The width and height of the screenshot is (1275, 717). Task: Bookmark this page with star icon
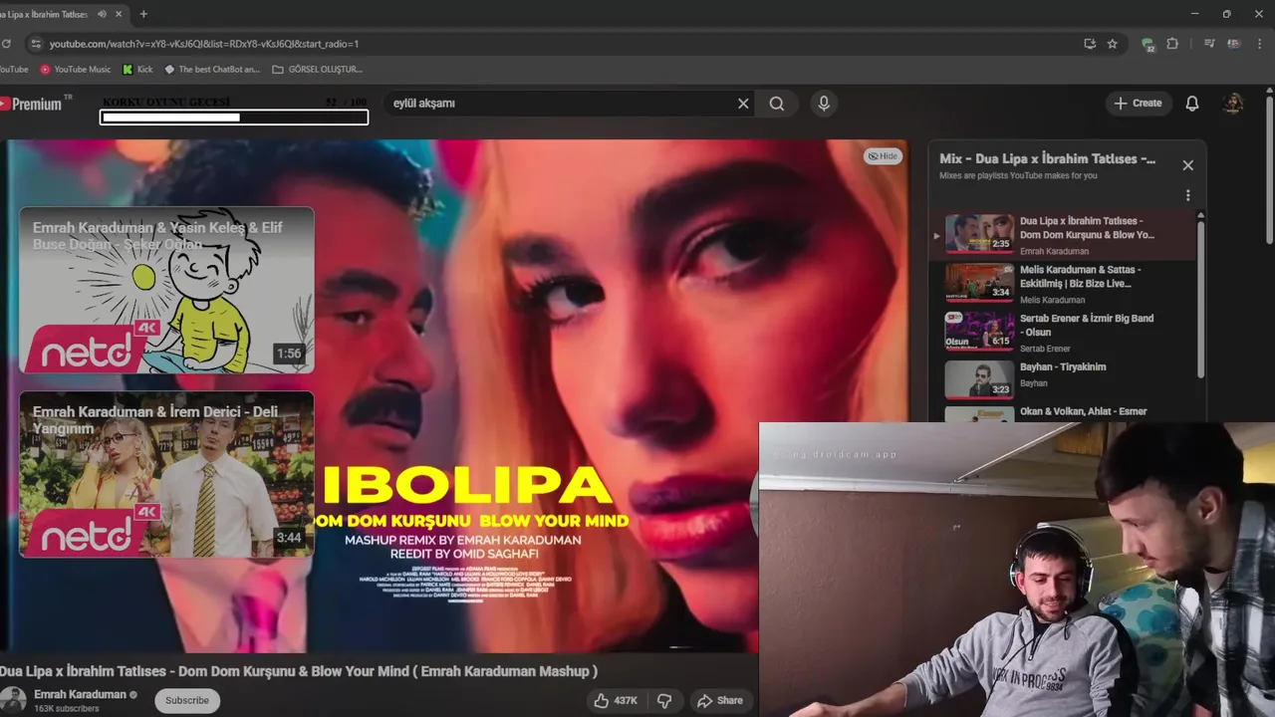(1113, 44)
